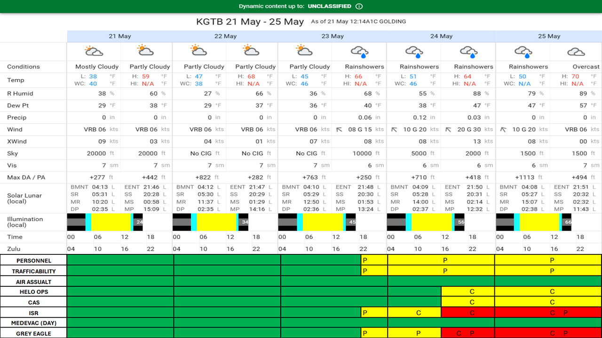Select the CAS row label
Viewport: 602px width, 338px height.
pos(34,303)
